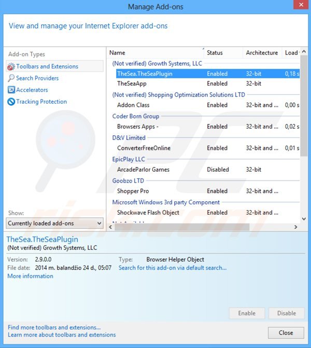The width and height of the screenshot is (311, 348).
Task: Click the Enable button
Action: (x=247, y=313)
